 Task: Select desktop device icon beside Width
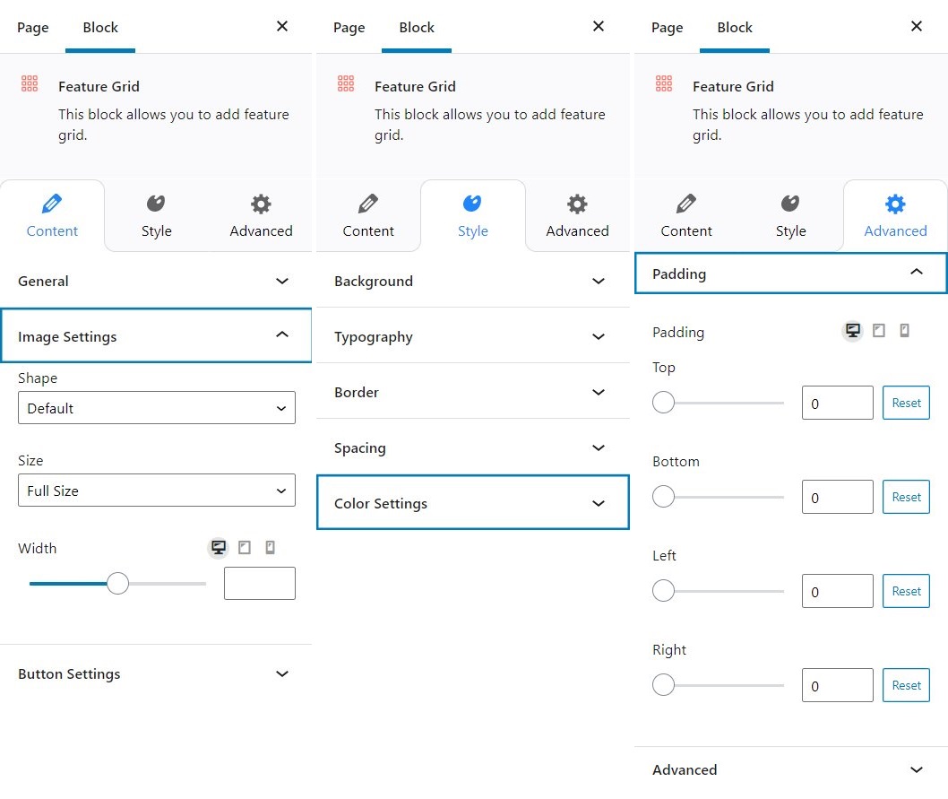pyautogui.click(x=218, y=548)
